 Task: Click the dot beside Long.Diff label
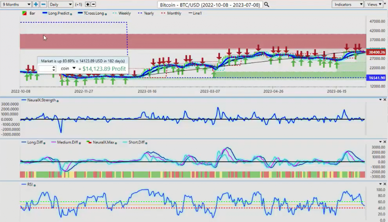44,143
